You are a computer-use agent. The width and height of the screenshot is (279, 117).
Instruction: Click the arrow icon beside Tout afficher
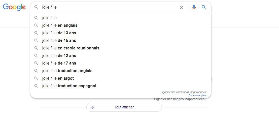pos(92,107)
